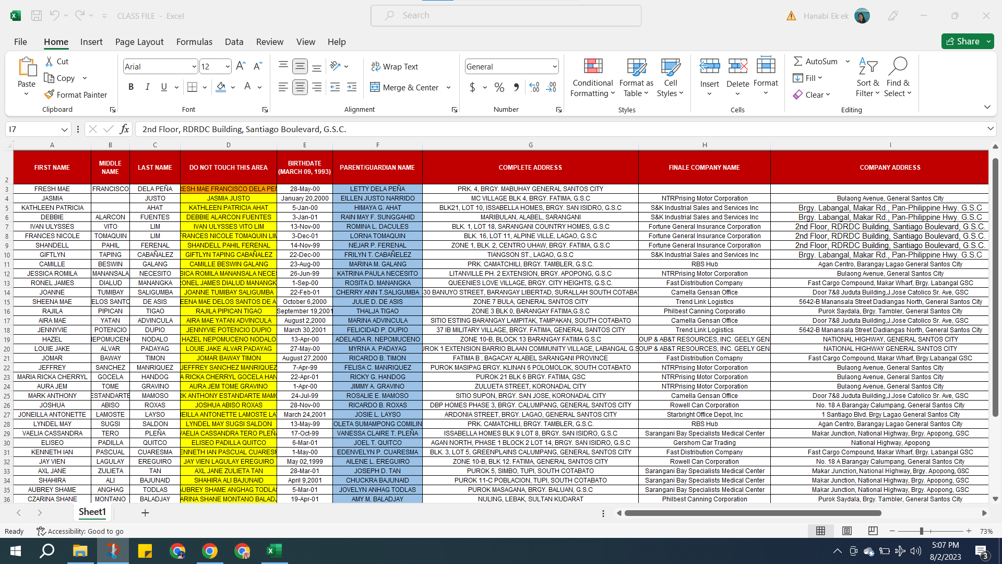Click Insert cells icon
This screenshot has height=564, width=1002.
709,66
